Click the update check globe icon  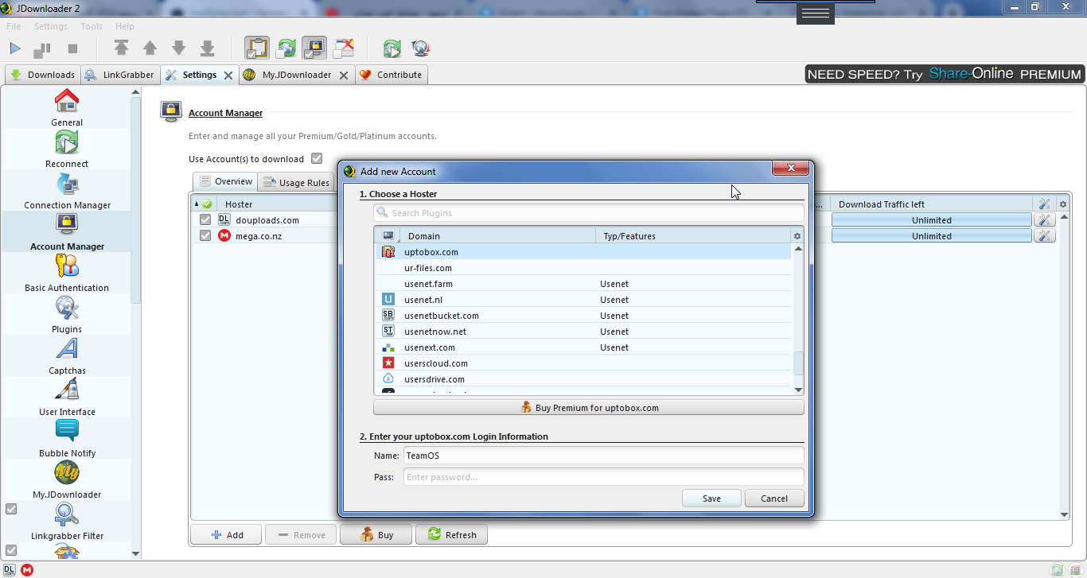(x=421, y=48)
